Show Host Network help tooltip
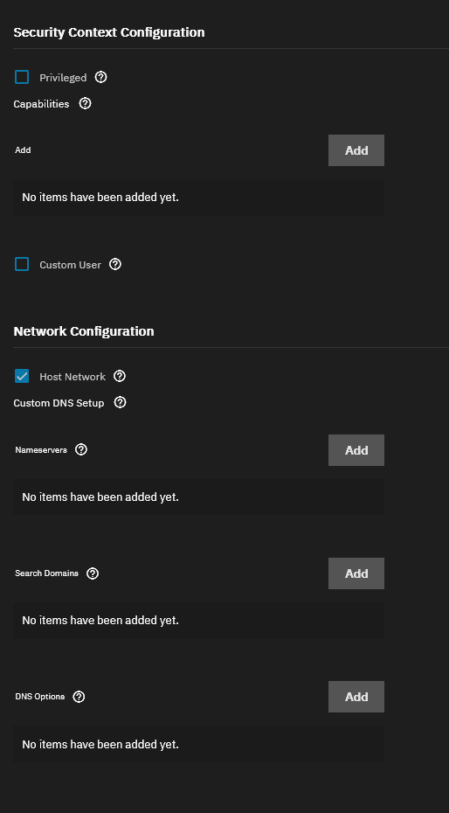449x813 pixels. click(120, 377)
